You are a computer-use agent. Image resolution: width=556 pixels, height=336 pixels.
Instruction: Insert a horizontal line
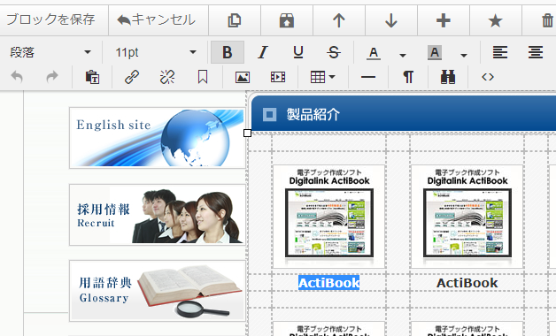click(x=368, y=77)
